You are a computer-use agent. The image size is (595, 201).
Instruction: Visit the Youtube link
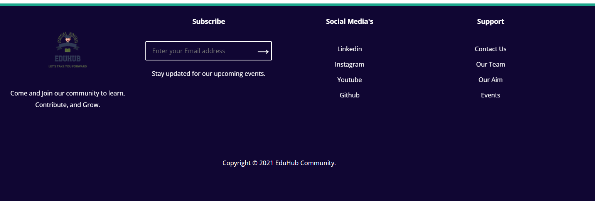coord(349,80)
